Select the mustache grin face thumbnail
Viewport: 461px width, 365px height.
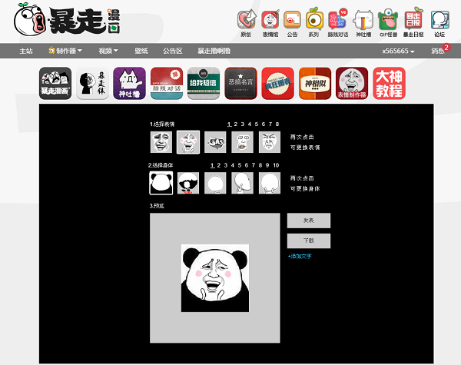point(215,142)
